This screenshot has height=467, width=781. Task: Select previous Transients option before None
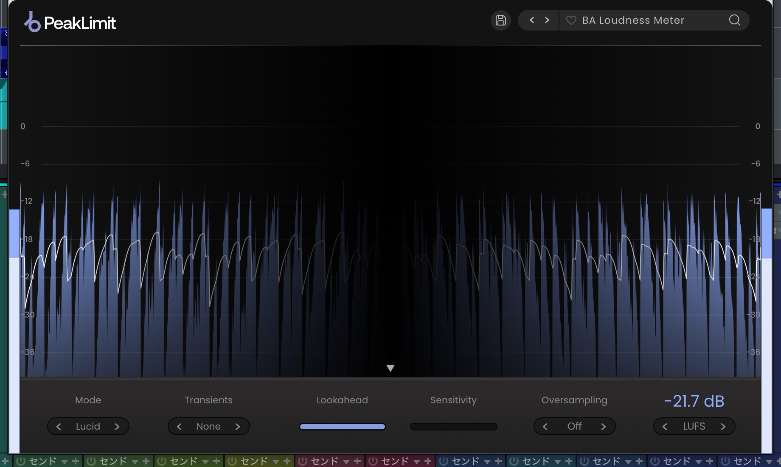[179, 427]
